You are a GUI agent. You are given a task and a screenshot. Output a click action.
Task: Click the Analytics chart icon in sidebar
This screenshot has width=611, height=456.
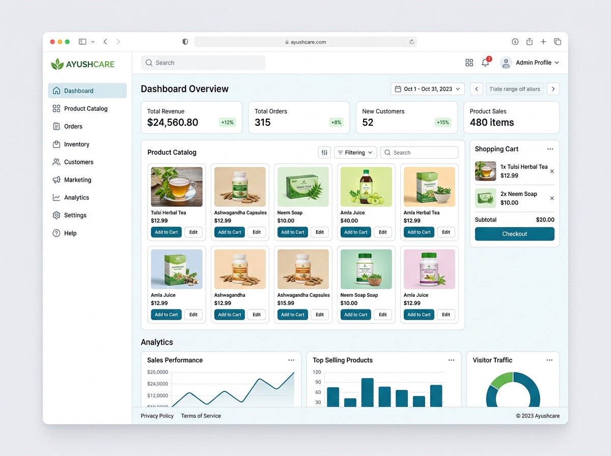57,197
